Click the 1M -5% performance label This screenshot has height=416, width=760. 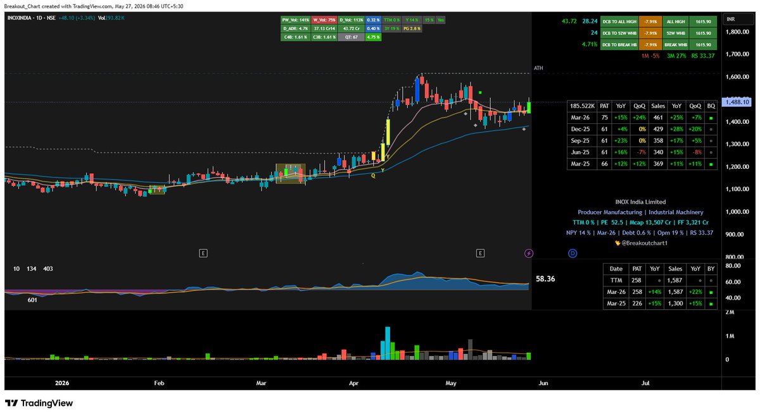[651, 56]
